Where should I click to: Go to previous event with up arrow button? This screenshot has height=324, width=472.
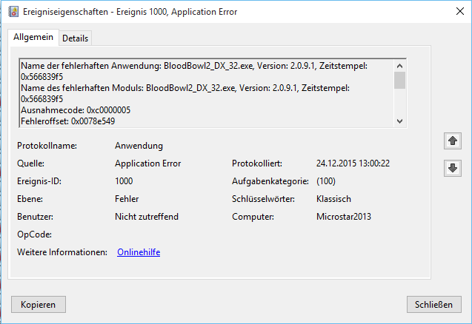(451, 141)
